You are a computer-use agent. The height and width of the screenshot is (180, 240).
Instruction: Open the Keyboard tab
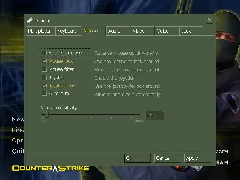click(68, 31)
